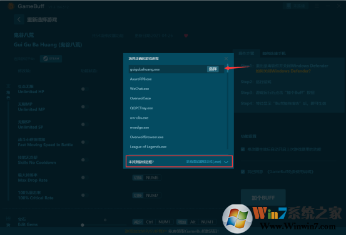Select Overwolf.exe in the process list
This screenshot has height=235, width=346.
click(x=140, y=98)
